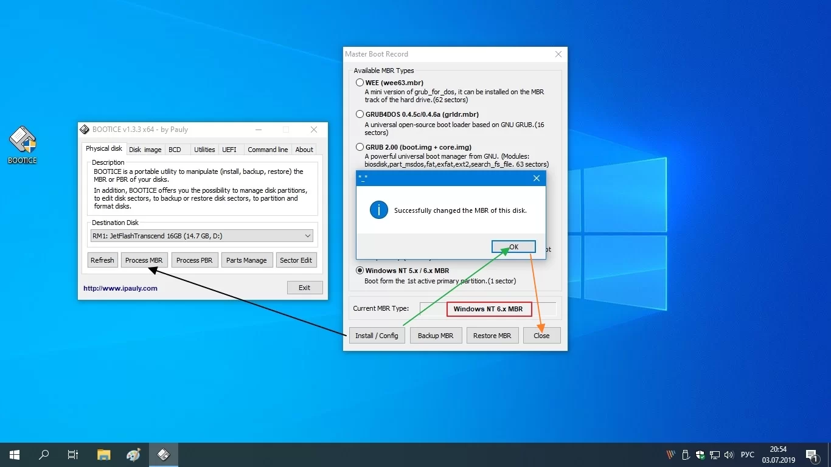Click the 'Successfully changed the MBR of this disk.' message
831x467 pixels.
tap(461, 210)
